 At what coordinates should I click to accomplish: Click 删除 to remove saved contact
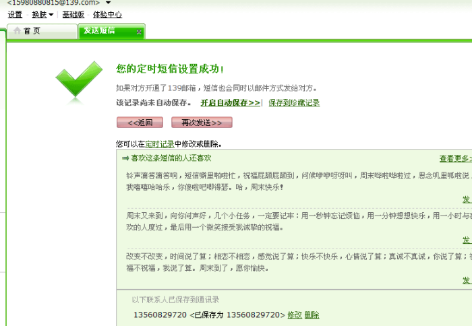312,315
